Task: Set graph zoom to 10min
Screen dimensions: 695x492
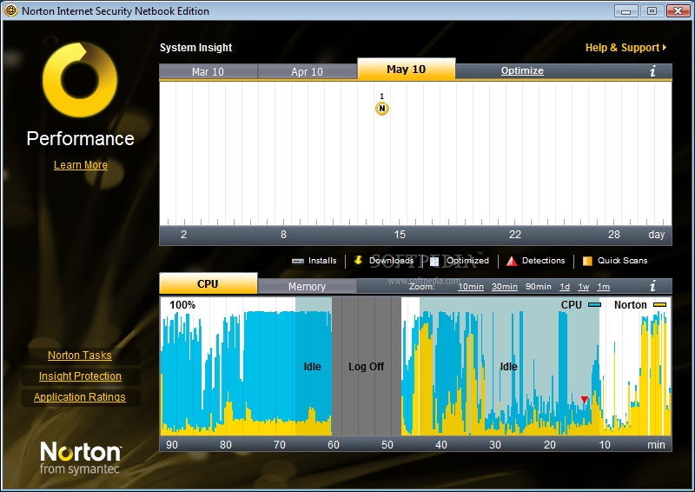Action: [x=471, y=287]
